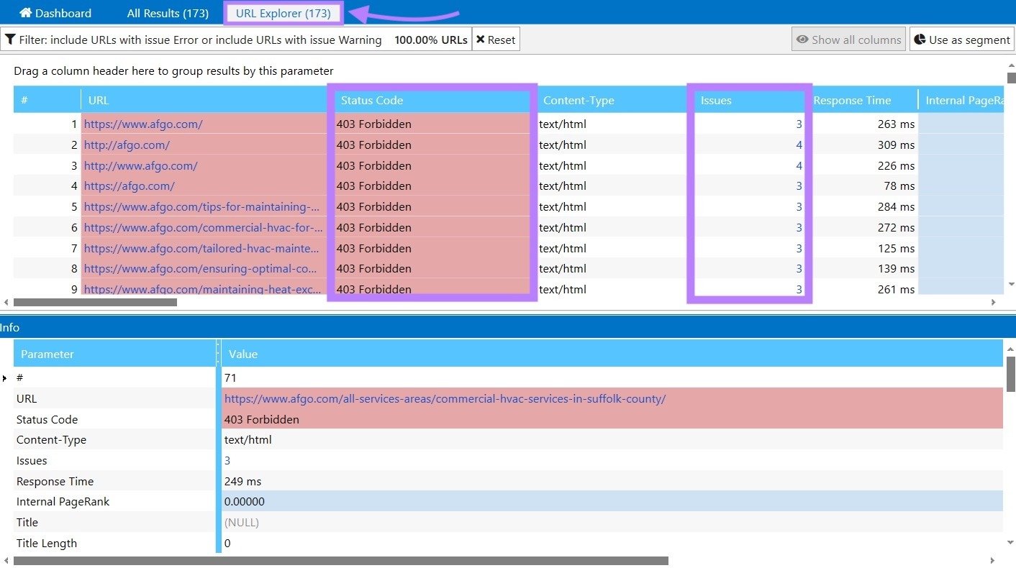Click the filter funnel icon in the filter bar
This screenshot has width=1016, height=568.
tap(10, 40)
